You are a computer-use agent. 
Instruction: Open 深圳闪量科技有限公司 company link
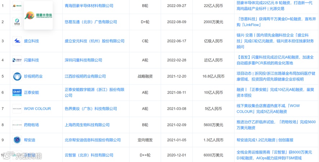84,60
